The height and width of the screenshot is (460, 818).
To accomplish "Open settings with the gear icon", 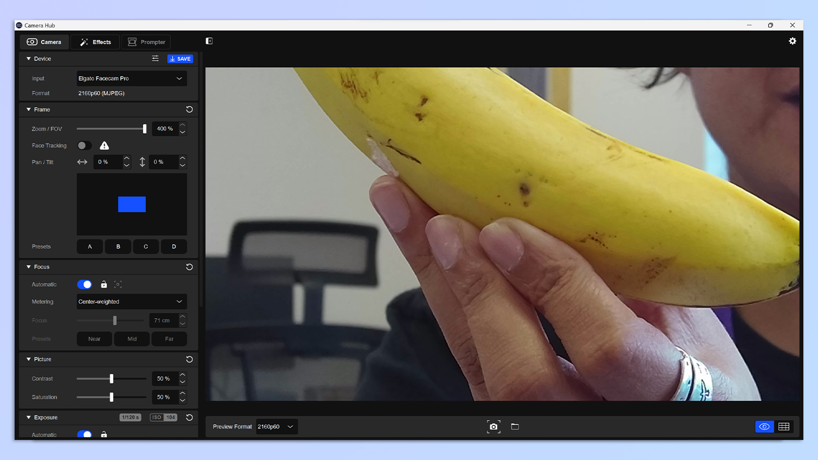I will [x=793, y=41].
